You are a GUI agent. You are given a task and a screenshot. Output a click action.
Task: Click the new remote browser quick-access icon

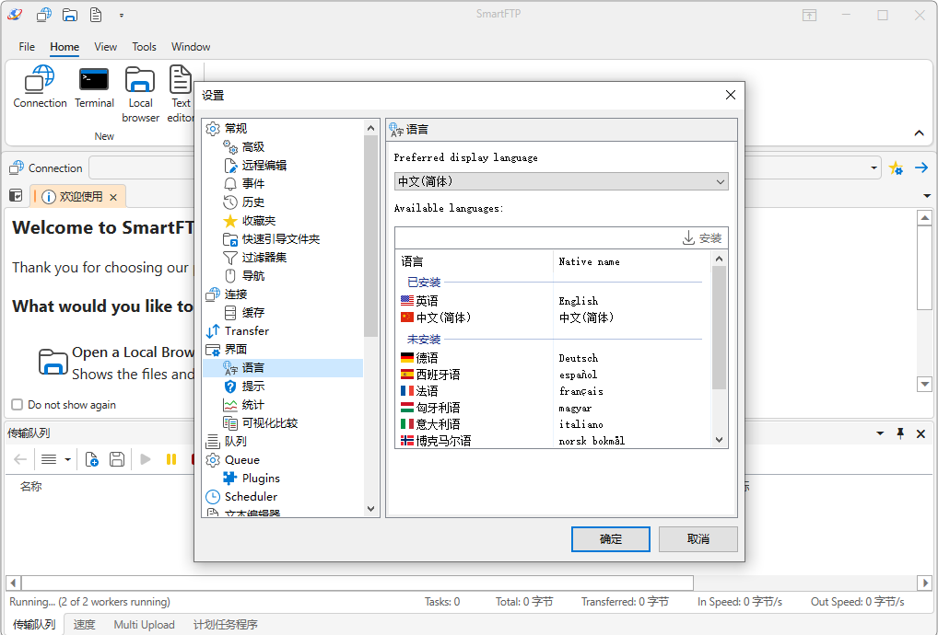(43, 15)
